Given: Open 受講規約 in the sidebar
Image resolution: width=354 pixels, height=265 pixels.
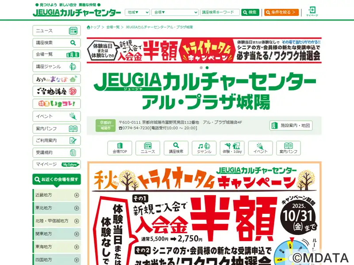Looking at the screenshot, I should click(57, 152).
